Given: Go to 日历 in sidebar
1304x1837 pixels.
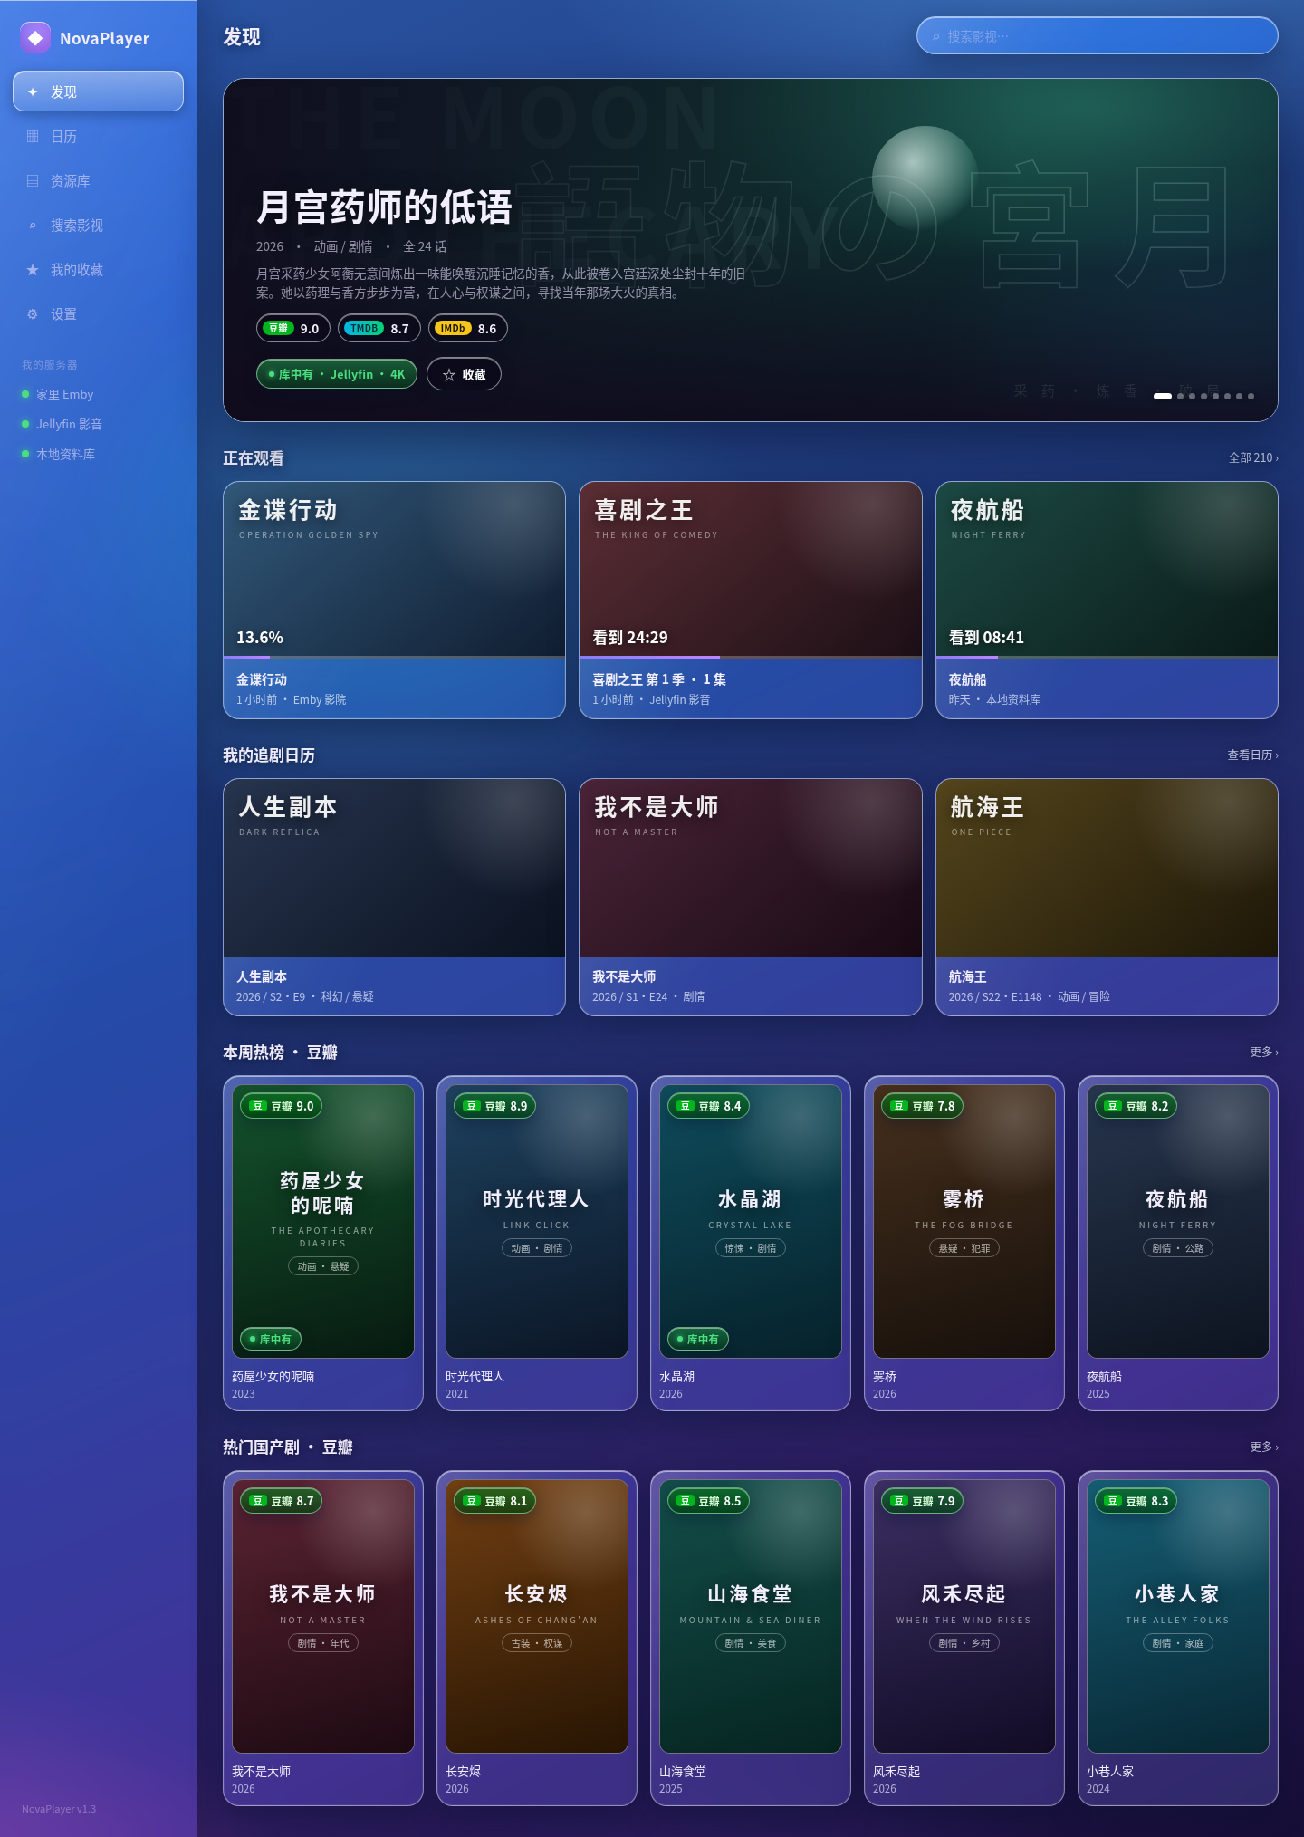Looking at the screenshot, I should pyautogui.click(x=98, y=136).
